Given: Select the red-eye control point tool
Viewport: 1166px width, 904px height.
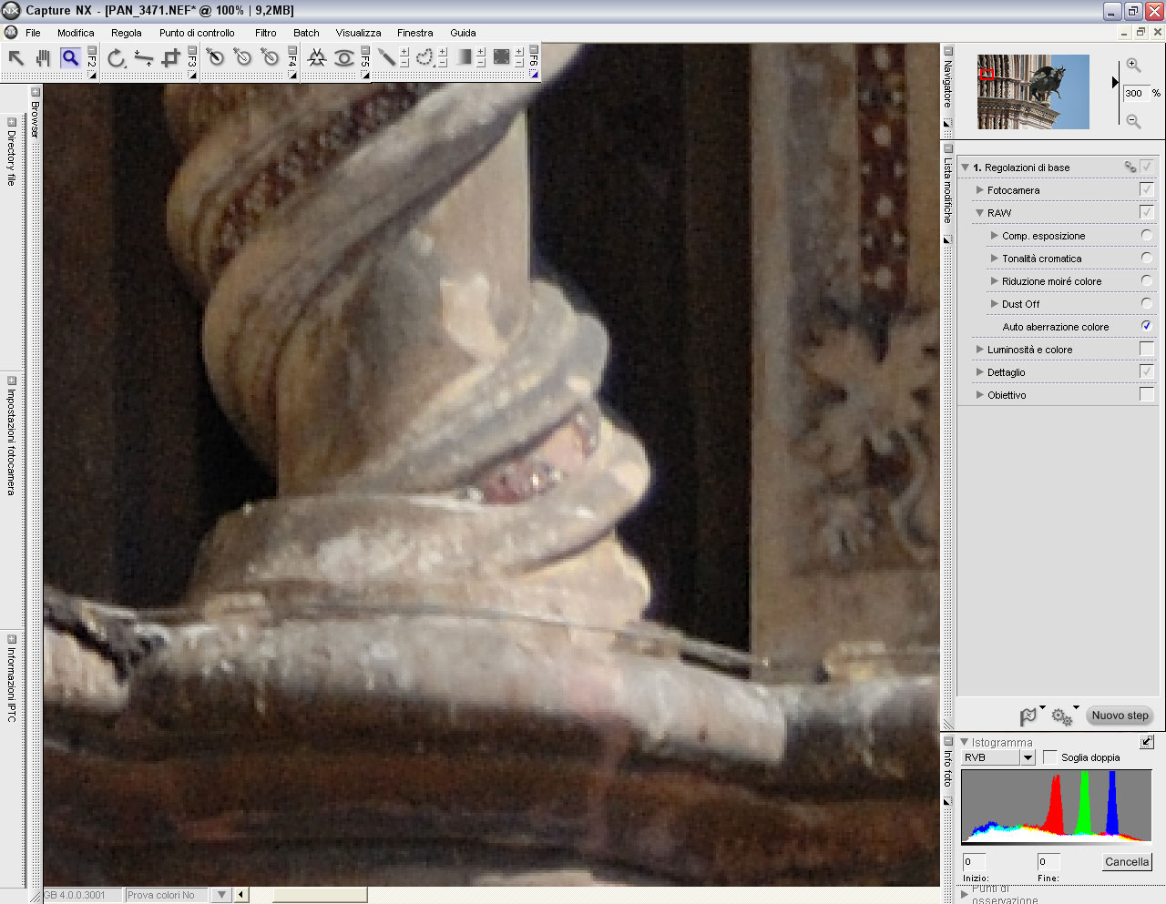Looking at the screenshot, I should click(x=343, y=58).
